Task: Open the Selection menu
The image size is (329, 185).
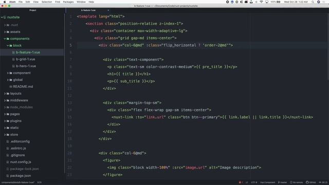Action: click(x=47, y=2)
